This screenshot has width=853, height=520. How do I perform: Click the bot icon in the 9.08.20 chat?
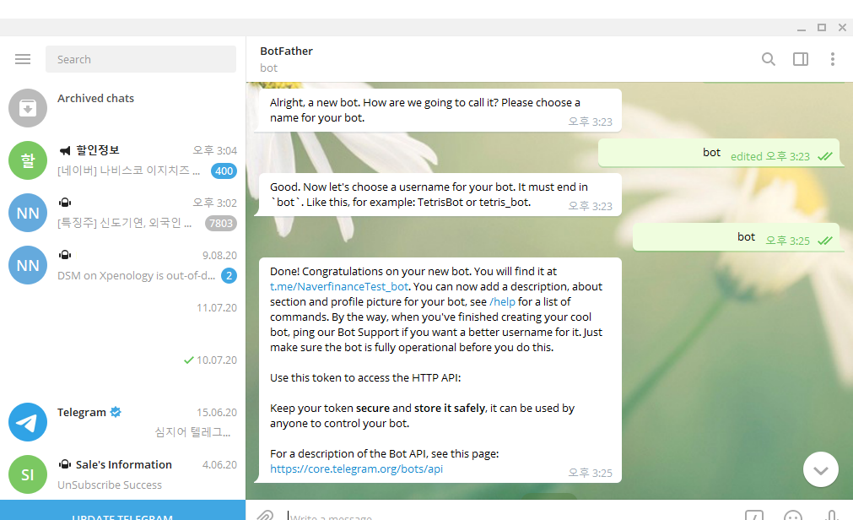[x=65, y=255]
